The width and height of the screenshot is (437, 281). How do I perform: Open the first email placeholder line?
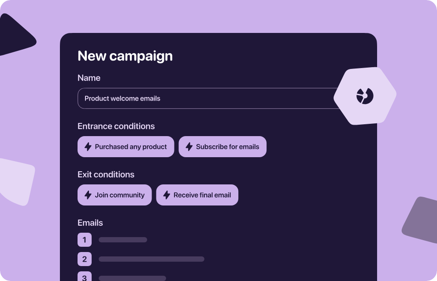coord(123,240)
